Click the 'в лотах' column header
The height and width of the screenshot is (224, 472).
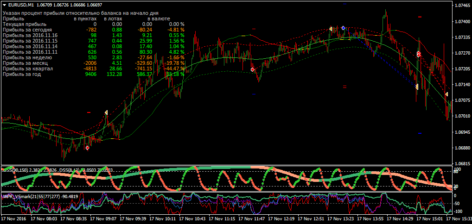tap(113, 19)
